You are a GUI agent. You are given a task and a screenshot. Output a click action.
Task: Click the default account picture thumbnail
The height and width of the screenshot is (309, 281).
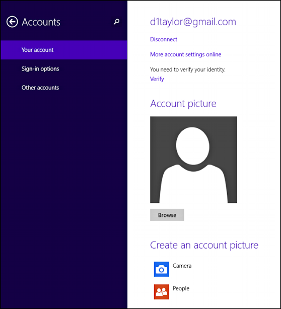point(193,160)
